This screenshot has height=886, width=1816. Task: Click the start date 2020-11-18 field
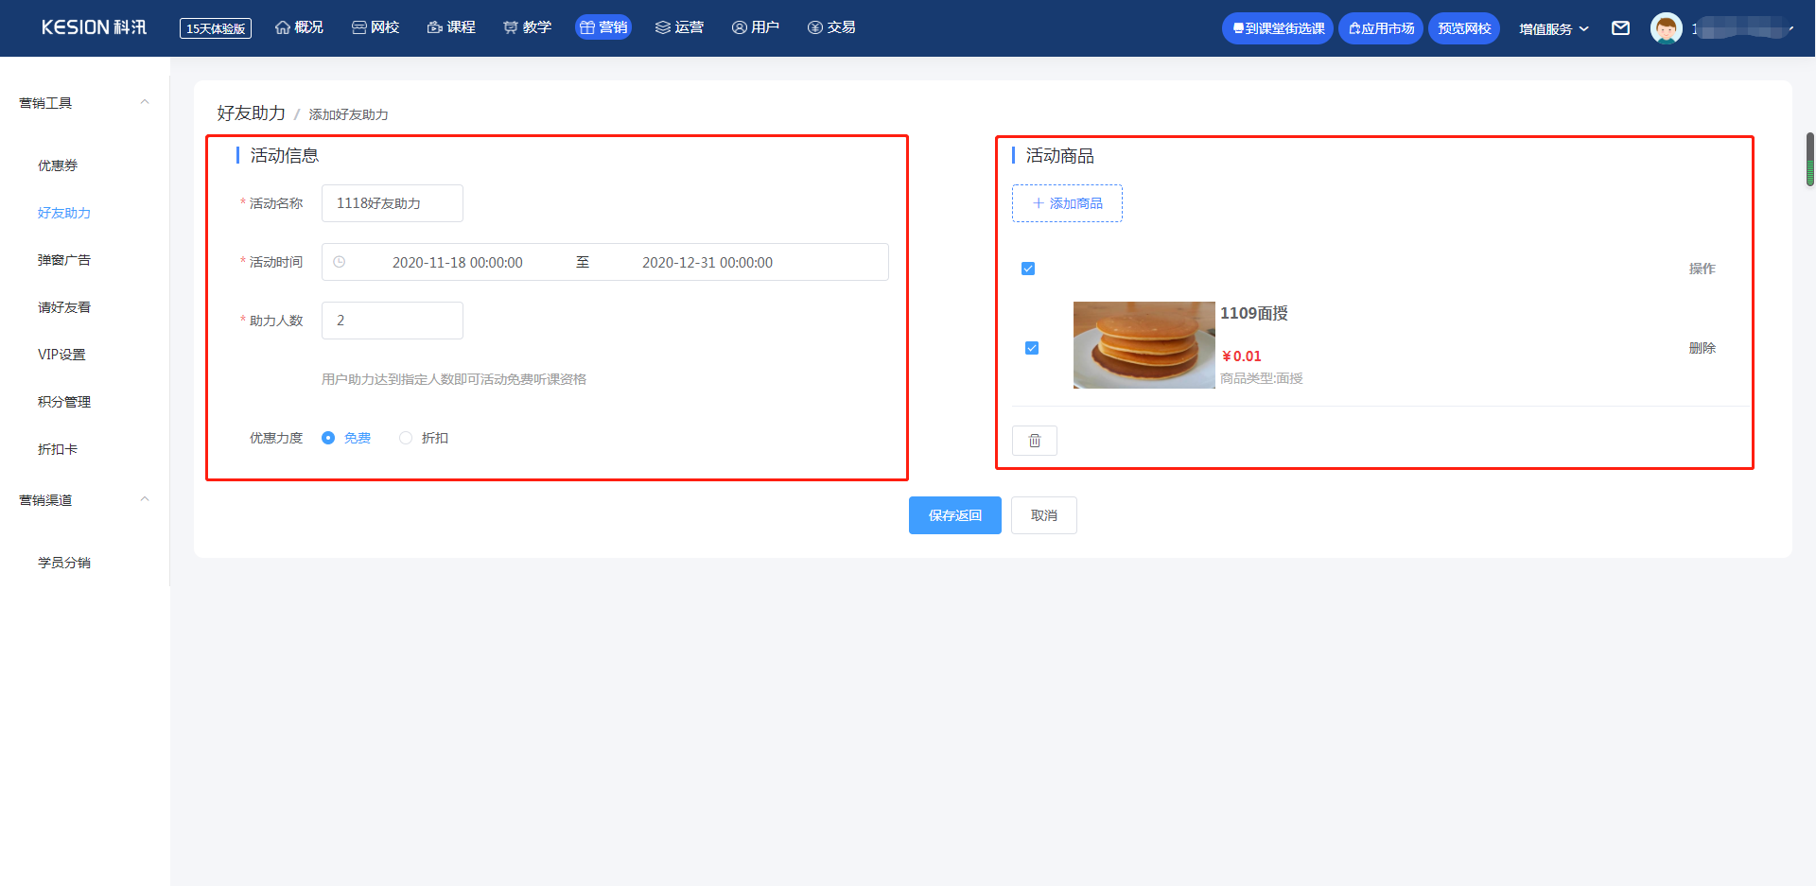[458, 262]
